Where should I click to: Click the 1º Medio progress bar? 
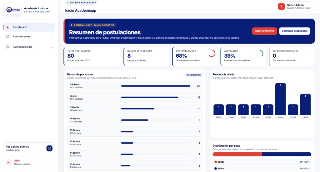coord(156,109)
